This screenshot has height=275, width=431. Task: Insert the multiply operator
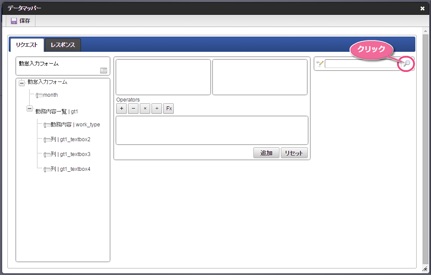pos(145,109)
